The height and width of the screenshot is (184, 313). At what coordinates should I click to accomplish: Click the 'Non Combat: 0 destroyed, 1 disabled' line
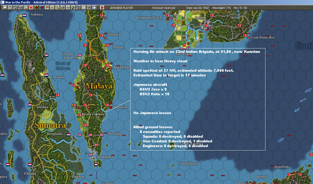(178, 141)
